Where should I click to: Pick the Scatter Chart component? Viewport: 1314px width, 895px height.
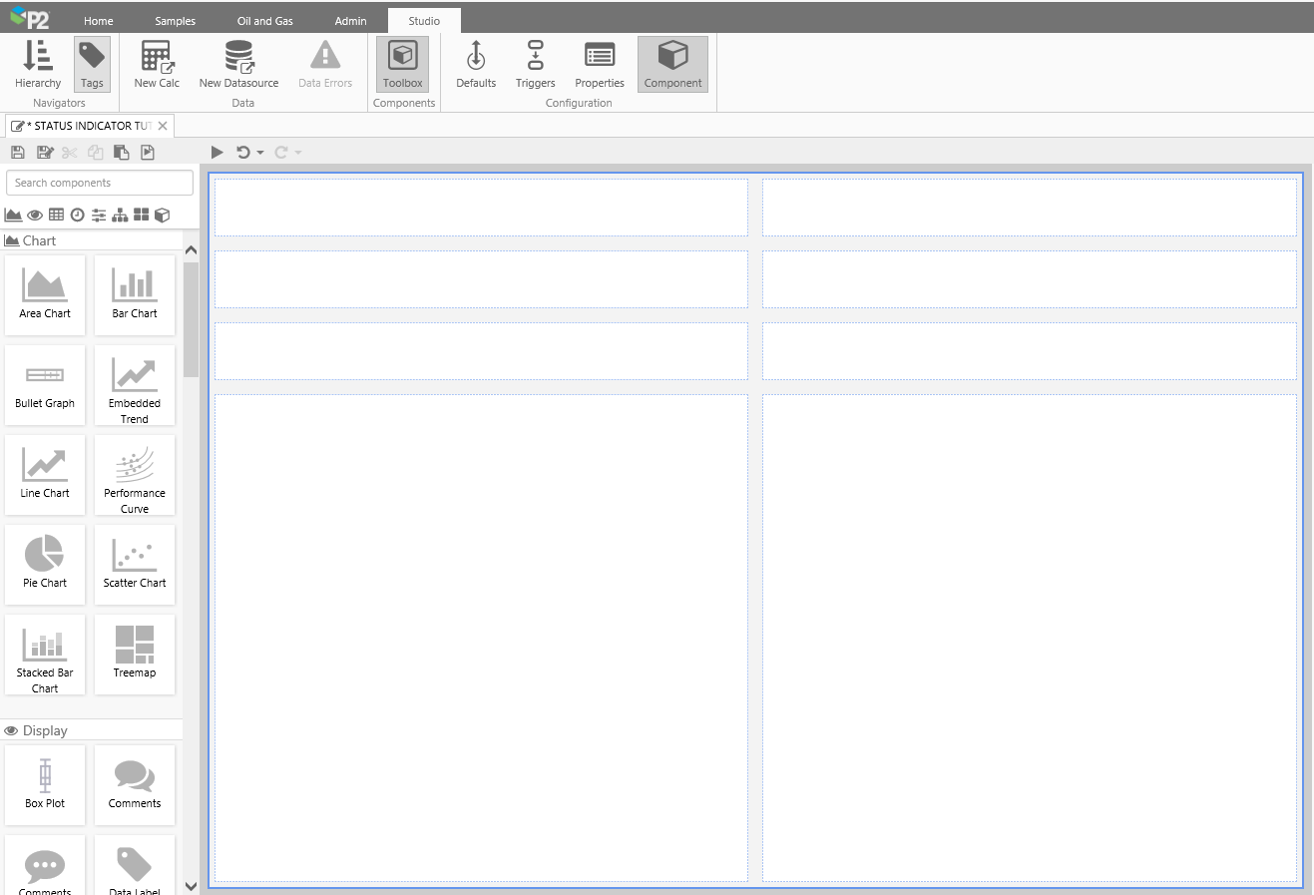[x=135, y=564]
